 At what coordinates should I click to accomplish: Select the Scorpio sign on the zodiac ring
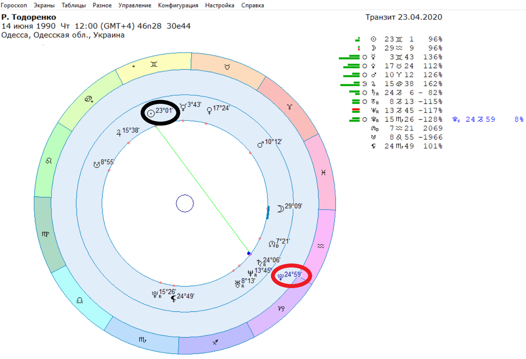click(x=143, y=339)
